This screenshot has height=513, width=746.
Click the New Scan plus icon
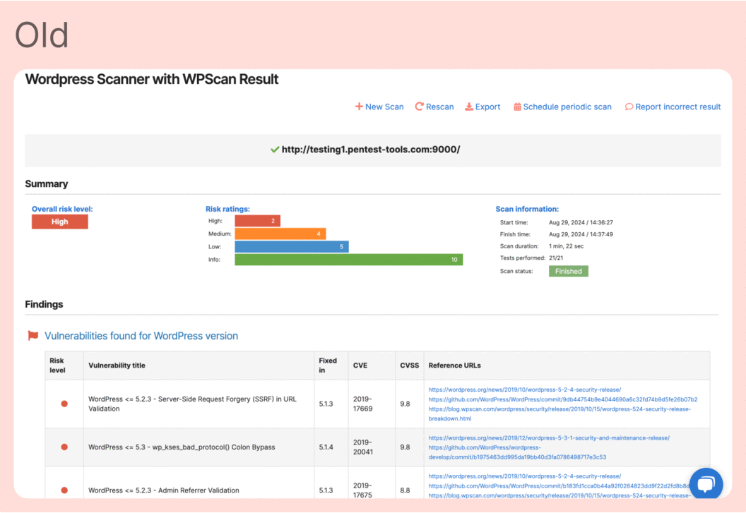[359, 107]
